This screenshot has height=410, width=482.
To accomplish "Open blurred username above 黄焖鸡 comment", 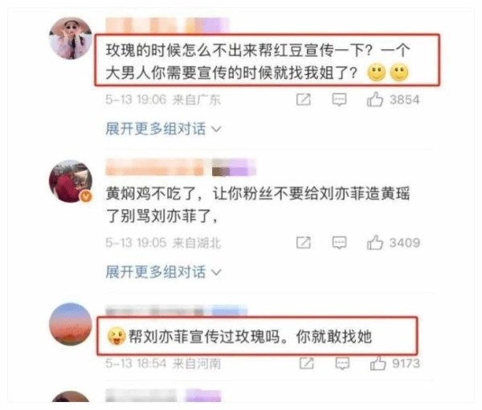I will [x=181, y=168].
